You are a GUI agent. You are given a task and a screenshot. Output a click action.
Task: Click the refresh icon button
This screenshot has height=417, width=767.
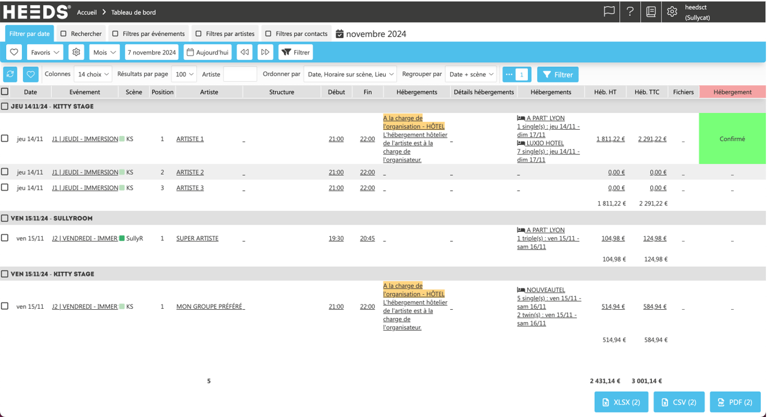coord(10,74)
